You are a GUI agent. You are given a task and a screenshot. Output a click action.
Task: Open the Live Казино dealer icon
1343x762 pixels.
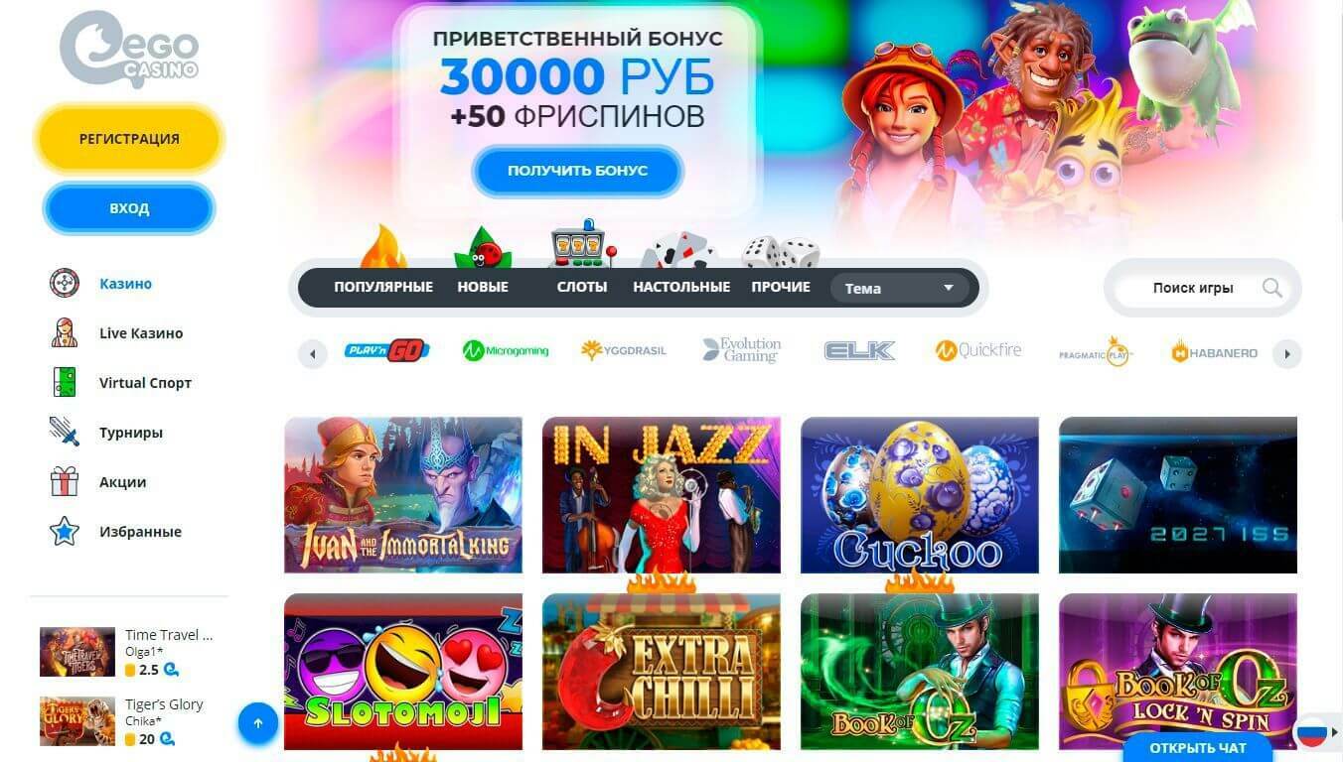coord(65,333)
